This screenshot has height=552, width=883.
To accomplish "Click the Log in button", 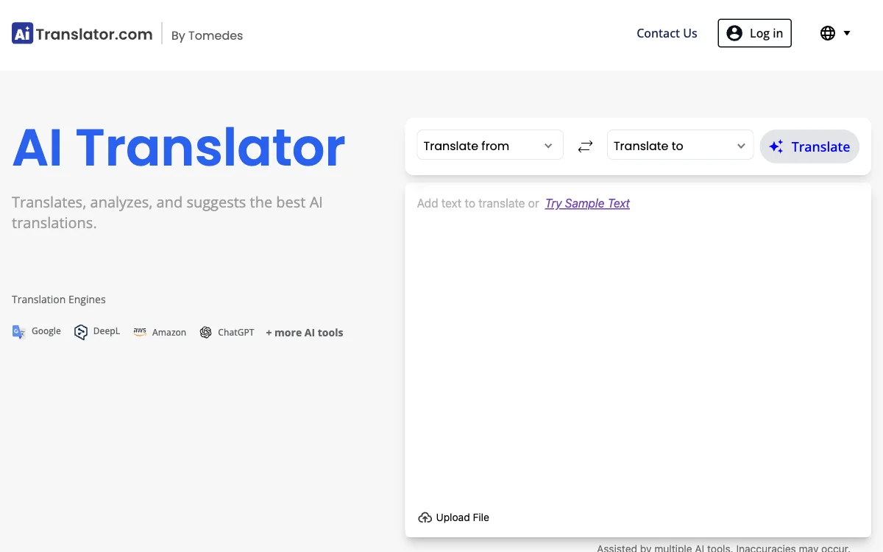I will (x=754, y=32).
